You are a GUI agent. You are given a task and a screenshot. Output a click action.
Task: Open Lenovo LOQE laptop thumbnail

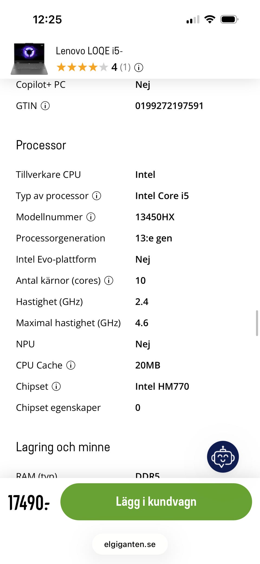[29, 59]
